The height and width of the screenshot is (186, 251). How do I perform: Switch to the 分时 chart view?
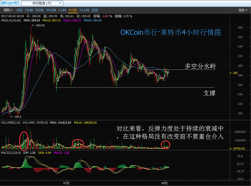(19, 10)
